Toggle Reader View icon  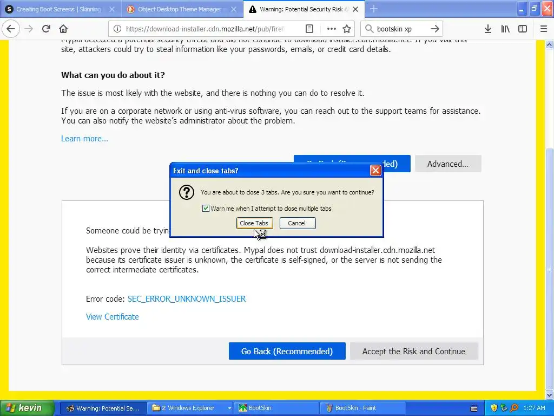pos(309,29)
